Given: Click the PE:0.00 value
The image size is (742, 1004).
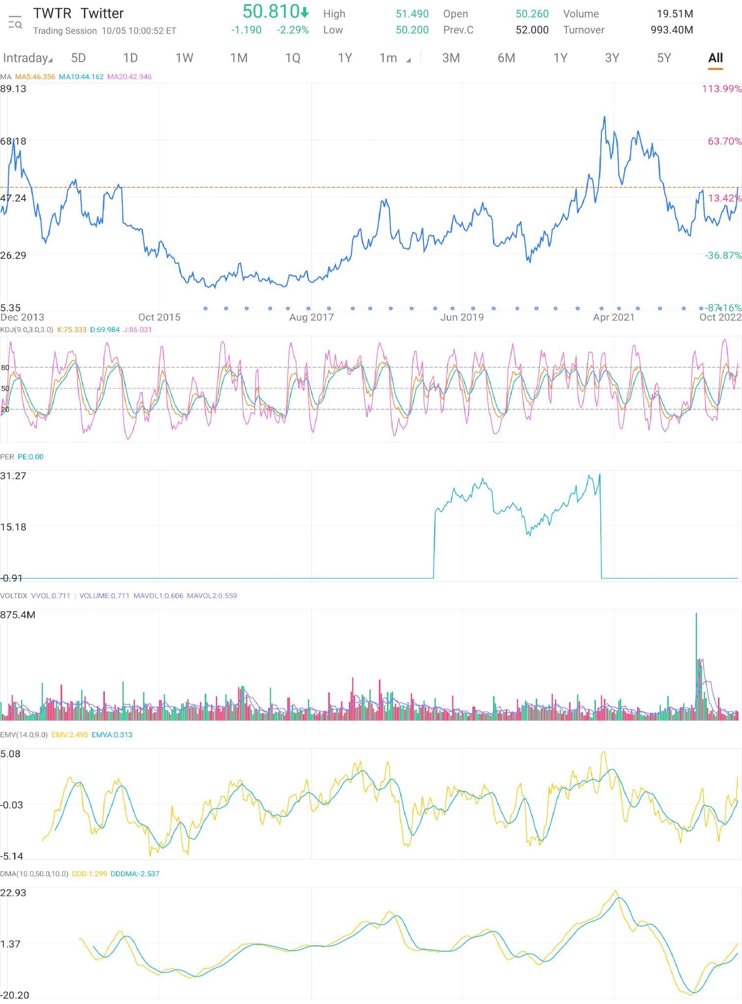Looking at the screenshot, I should point(30,456).
